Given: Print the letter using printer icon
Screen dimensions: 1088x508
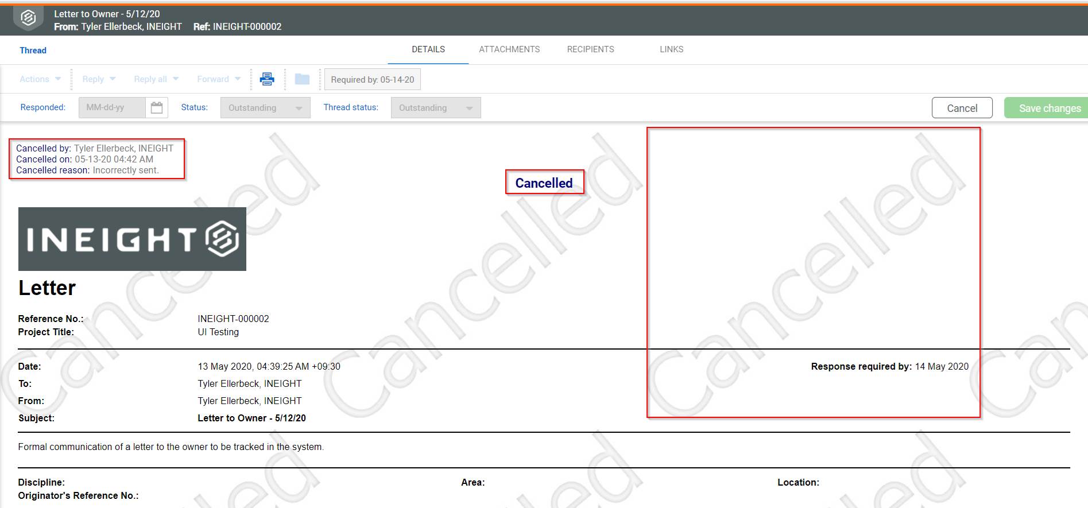Looking at the screenshot, I should 267,79.
